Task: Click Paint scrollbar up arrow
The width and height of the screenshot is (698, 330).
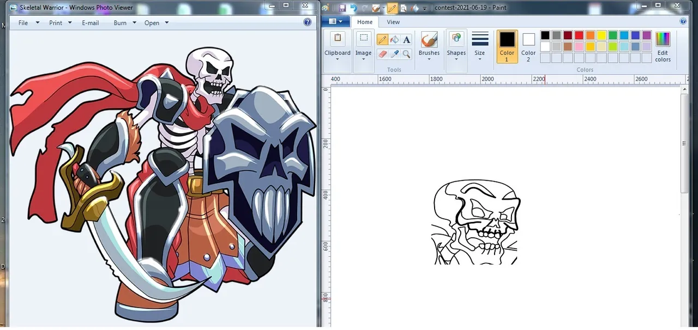Action: tap(685, 89)
